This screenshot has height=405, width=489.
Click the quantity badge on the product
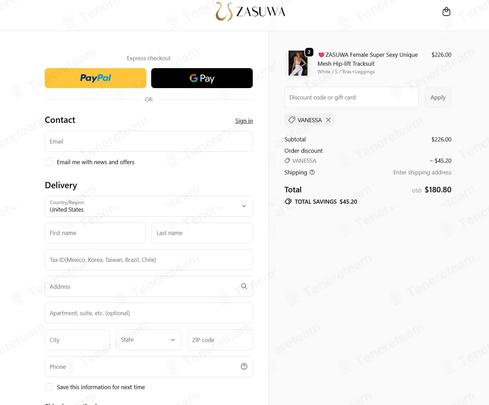(309, 52)
